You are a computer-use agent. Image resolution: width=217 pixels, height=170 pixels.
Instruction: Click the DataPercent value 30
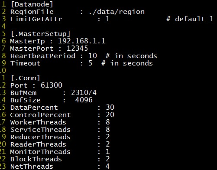pyautogui.click(x=110, y=108)
